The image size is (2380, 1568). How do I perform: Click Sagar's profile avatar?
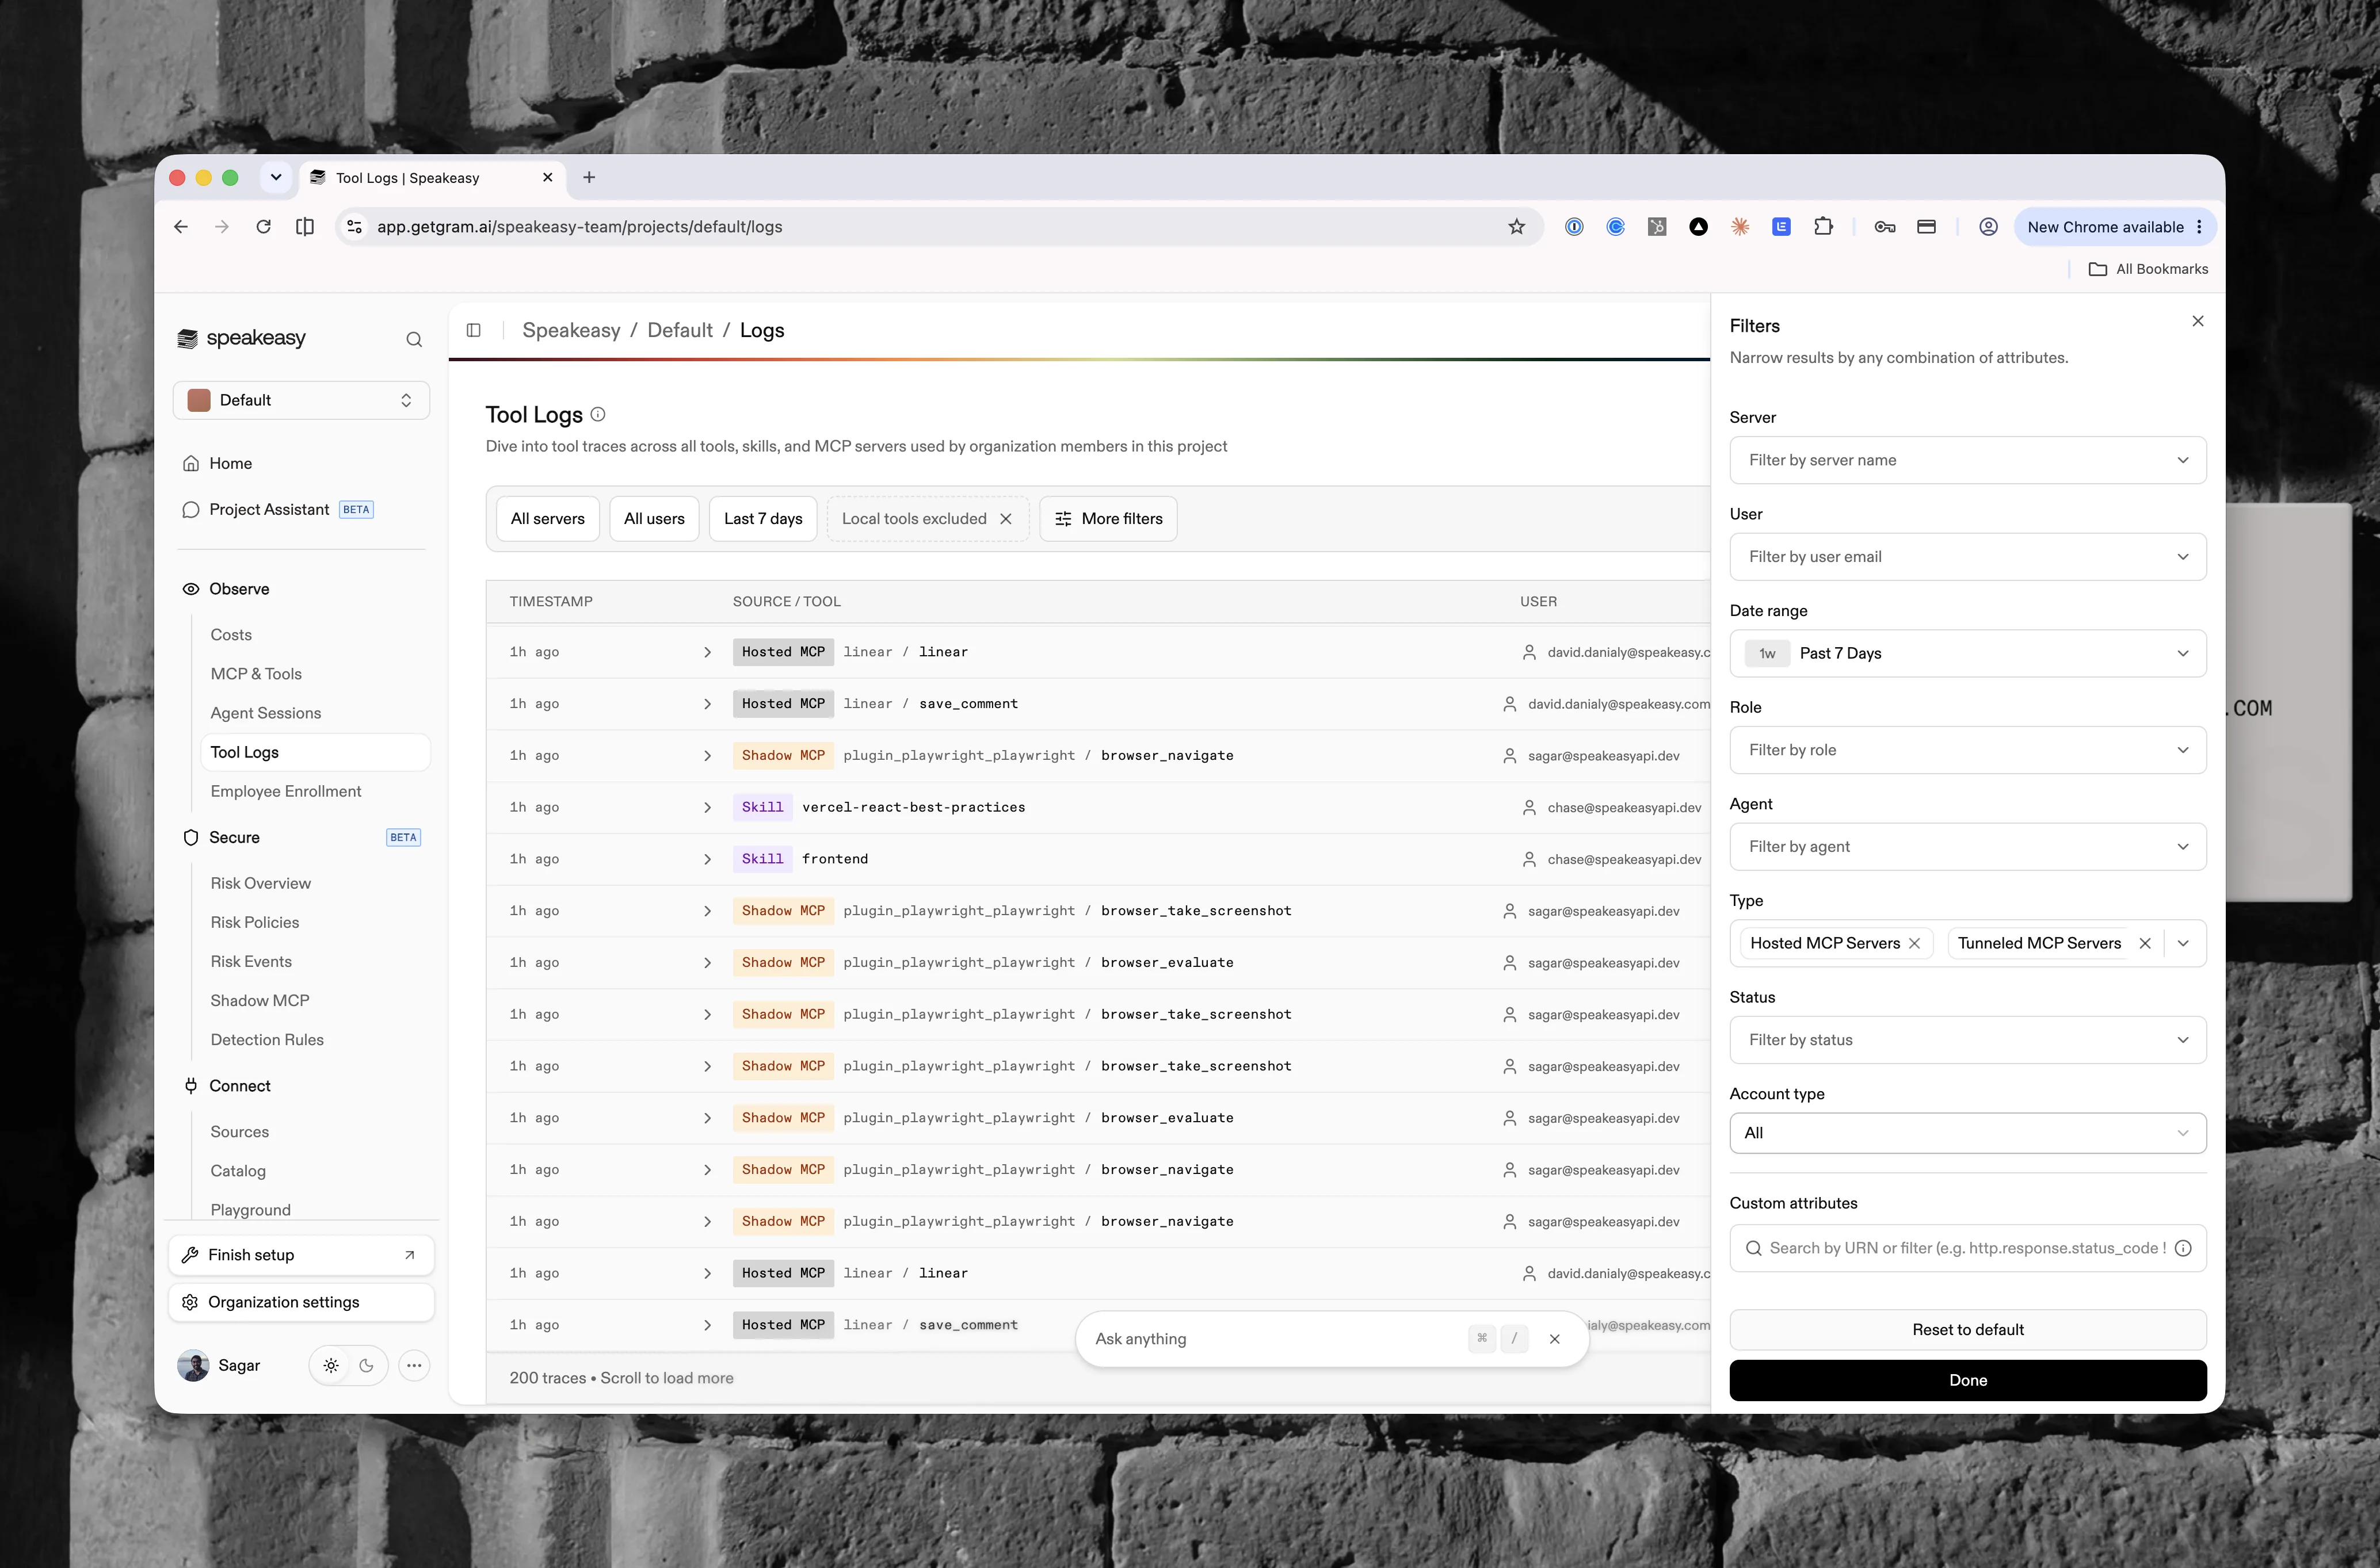tap(193, 1365)
